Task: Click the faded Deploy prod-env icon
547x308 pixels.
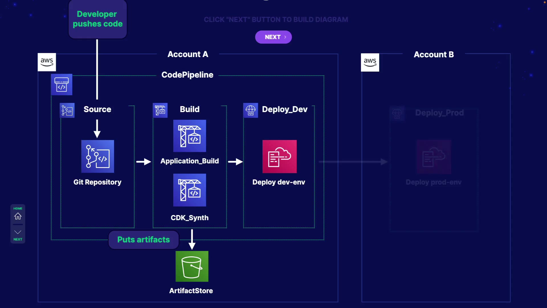Action: click(434, 157)
